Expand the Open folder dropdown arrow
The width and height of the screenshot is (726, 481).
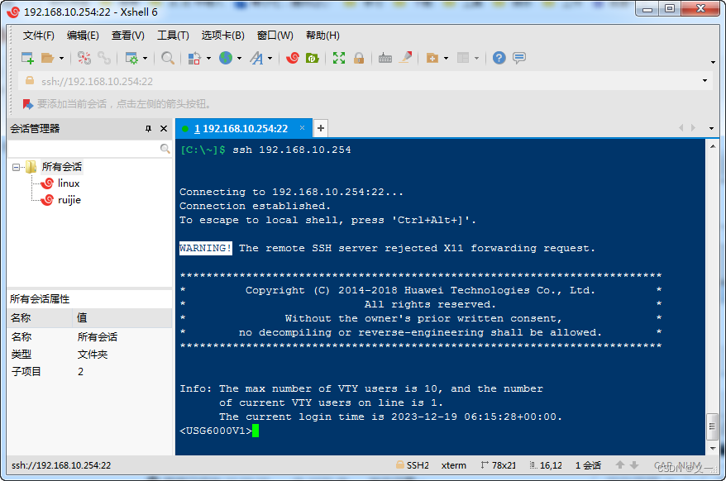61,59
